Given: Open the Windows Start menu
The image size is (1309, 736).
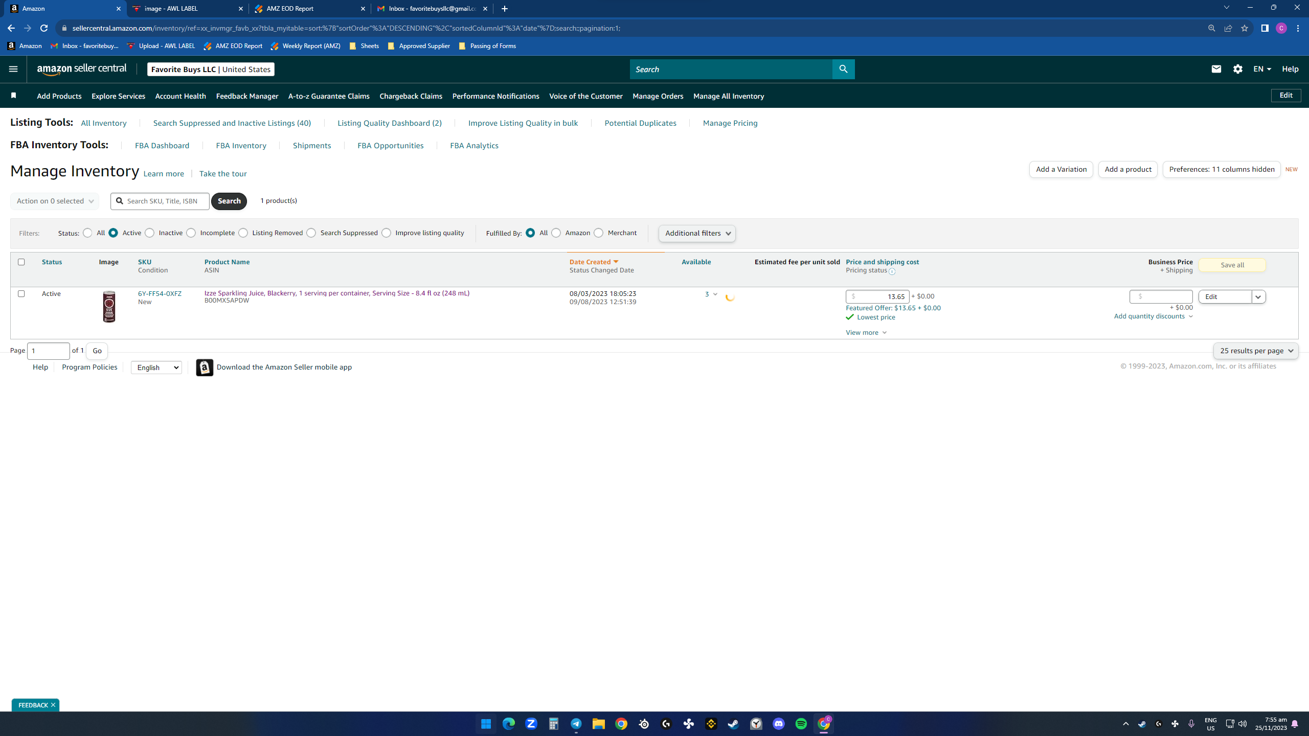Looking at the screenshot, I should click(486, 724).
